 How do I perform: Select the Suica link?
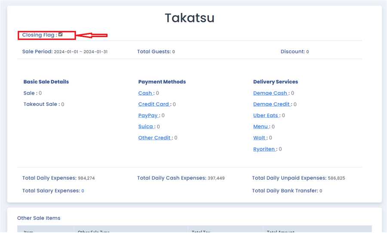click(x=146, y=126)
